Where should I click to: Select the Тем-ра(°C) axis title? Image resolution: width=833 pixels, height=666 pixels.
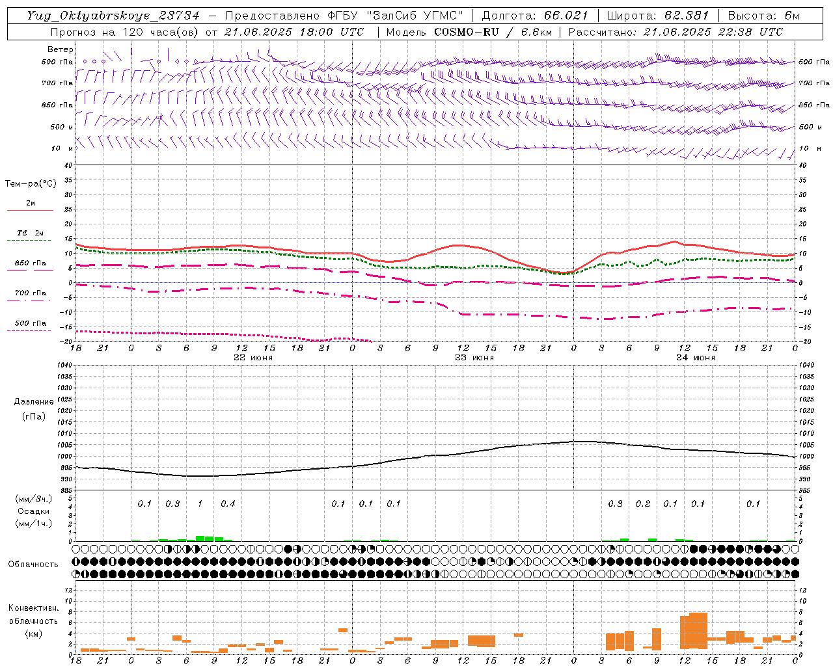click(x=31, y=184)
